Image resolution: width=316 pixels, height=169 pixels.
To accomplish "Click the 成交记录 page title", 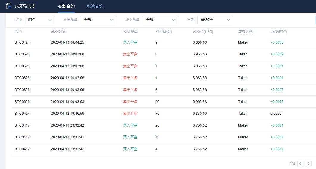I will click(x=25, y=6).
